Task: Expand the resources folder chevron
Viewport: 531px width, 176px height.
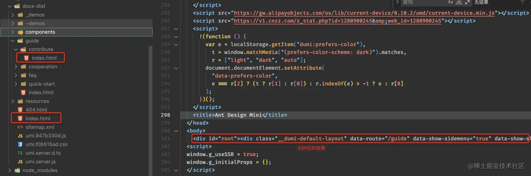Action: tap(13, 101)
